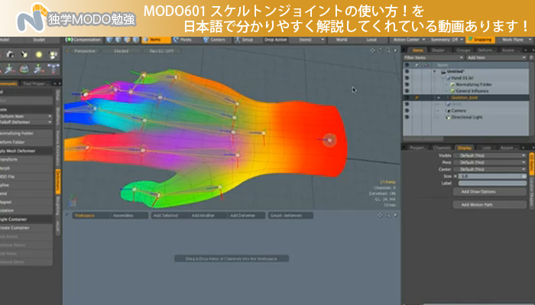Click the axis gizmo in viewport corner
The height and width of the screenshot is (305, 535).
[73, 200]
